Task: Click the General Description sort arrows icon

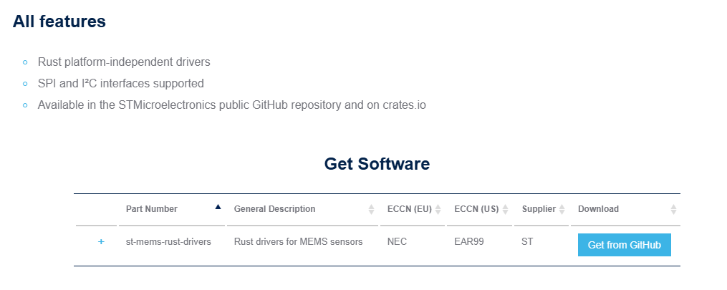Action: point(371,209)
